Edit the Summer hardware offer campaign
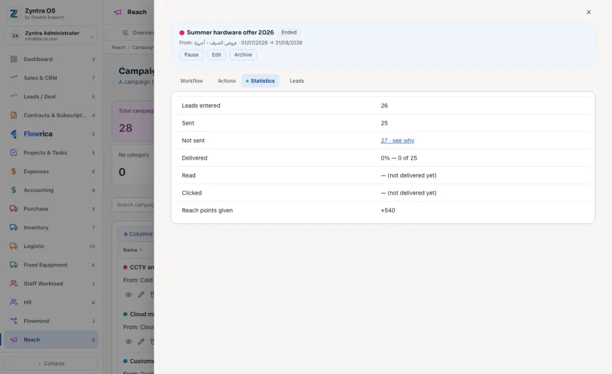Image resolution: width=612 pixels, height=374 pixels. (216, 55)
